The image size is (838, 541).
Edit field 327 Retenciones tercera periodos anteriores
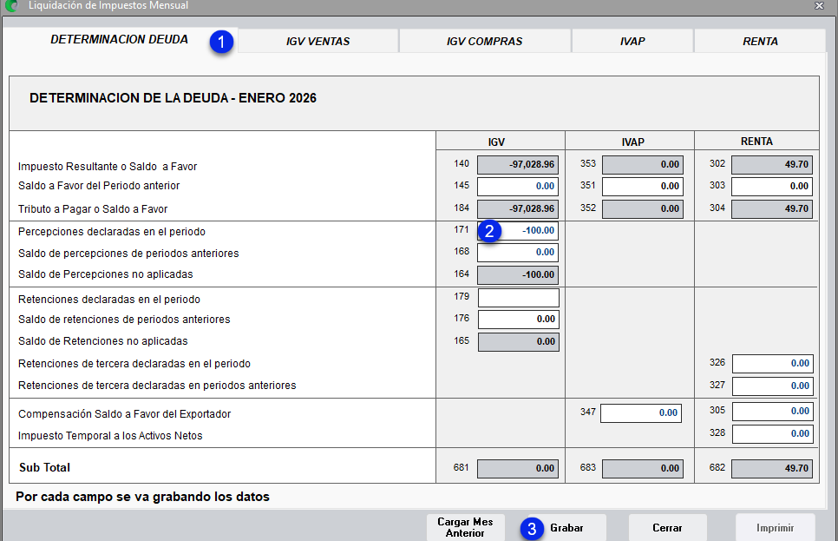[773, 386]
